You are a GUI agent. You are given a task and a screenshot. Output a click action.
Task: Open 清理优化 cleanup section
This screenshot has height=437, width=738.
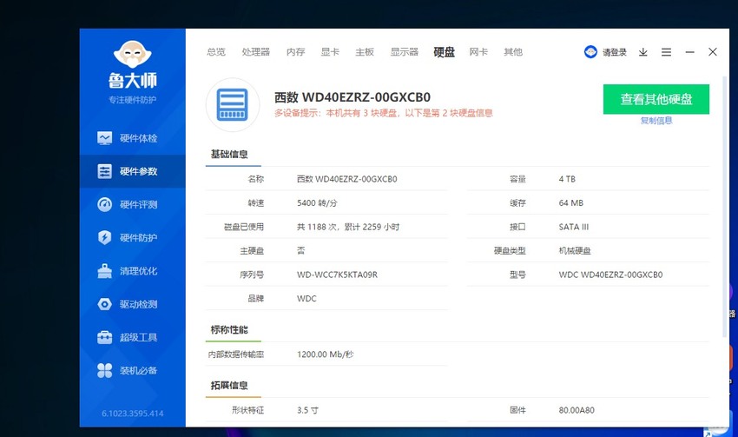click(133, 271)
